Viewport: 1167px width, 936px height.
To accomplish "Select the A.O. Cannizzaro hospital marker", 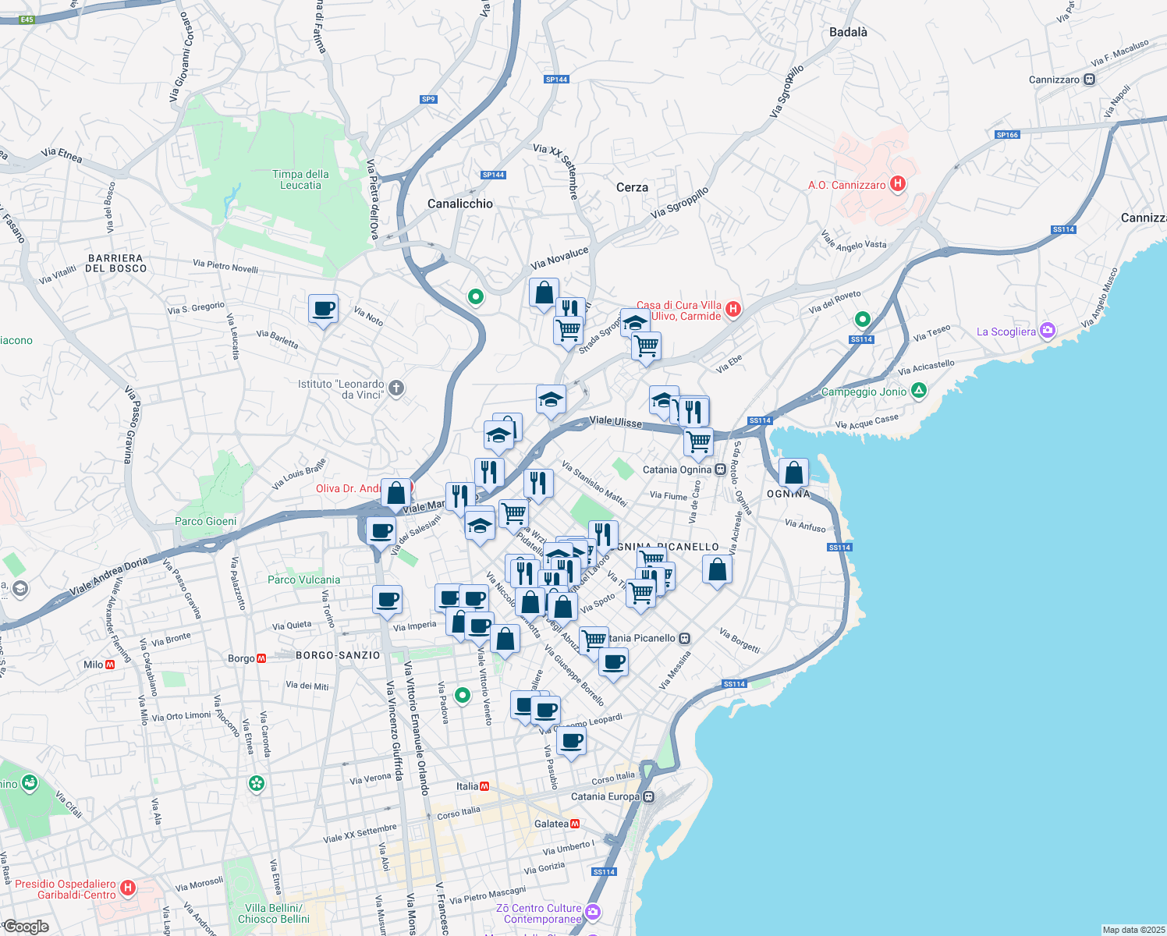I will point(899,185).
